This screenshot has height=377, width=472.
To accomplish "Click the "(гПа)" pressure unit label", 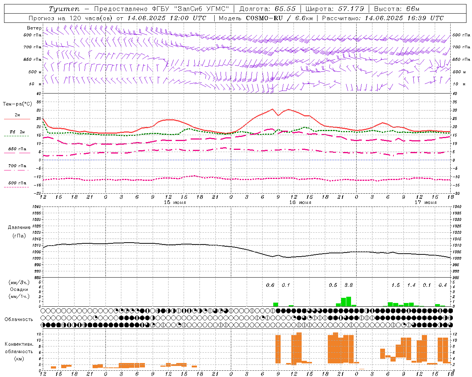I will pyautogui.click(x=19, y=236).
